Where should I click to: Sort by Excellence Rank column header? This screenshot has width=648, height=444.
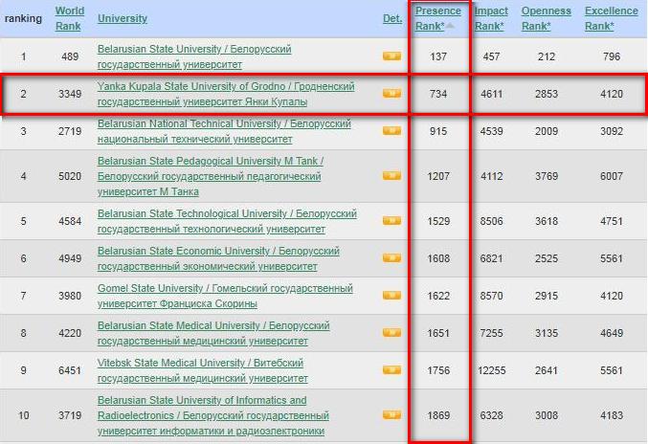[612, 18]
